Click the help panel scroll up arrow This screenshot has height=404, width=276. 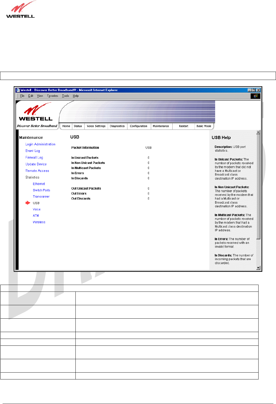coord(258,132)
